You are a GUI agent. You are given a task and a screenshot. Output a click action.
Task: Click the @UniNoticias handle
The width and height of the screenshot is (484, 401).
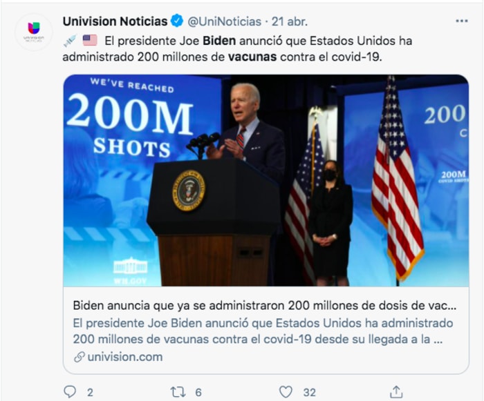pyautogui.click(x=224, y=21)
